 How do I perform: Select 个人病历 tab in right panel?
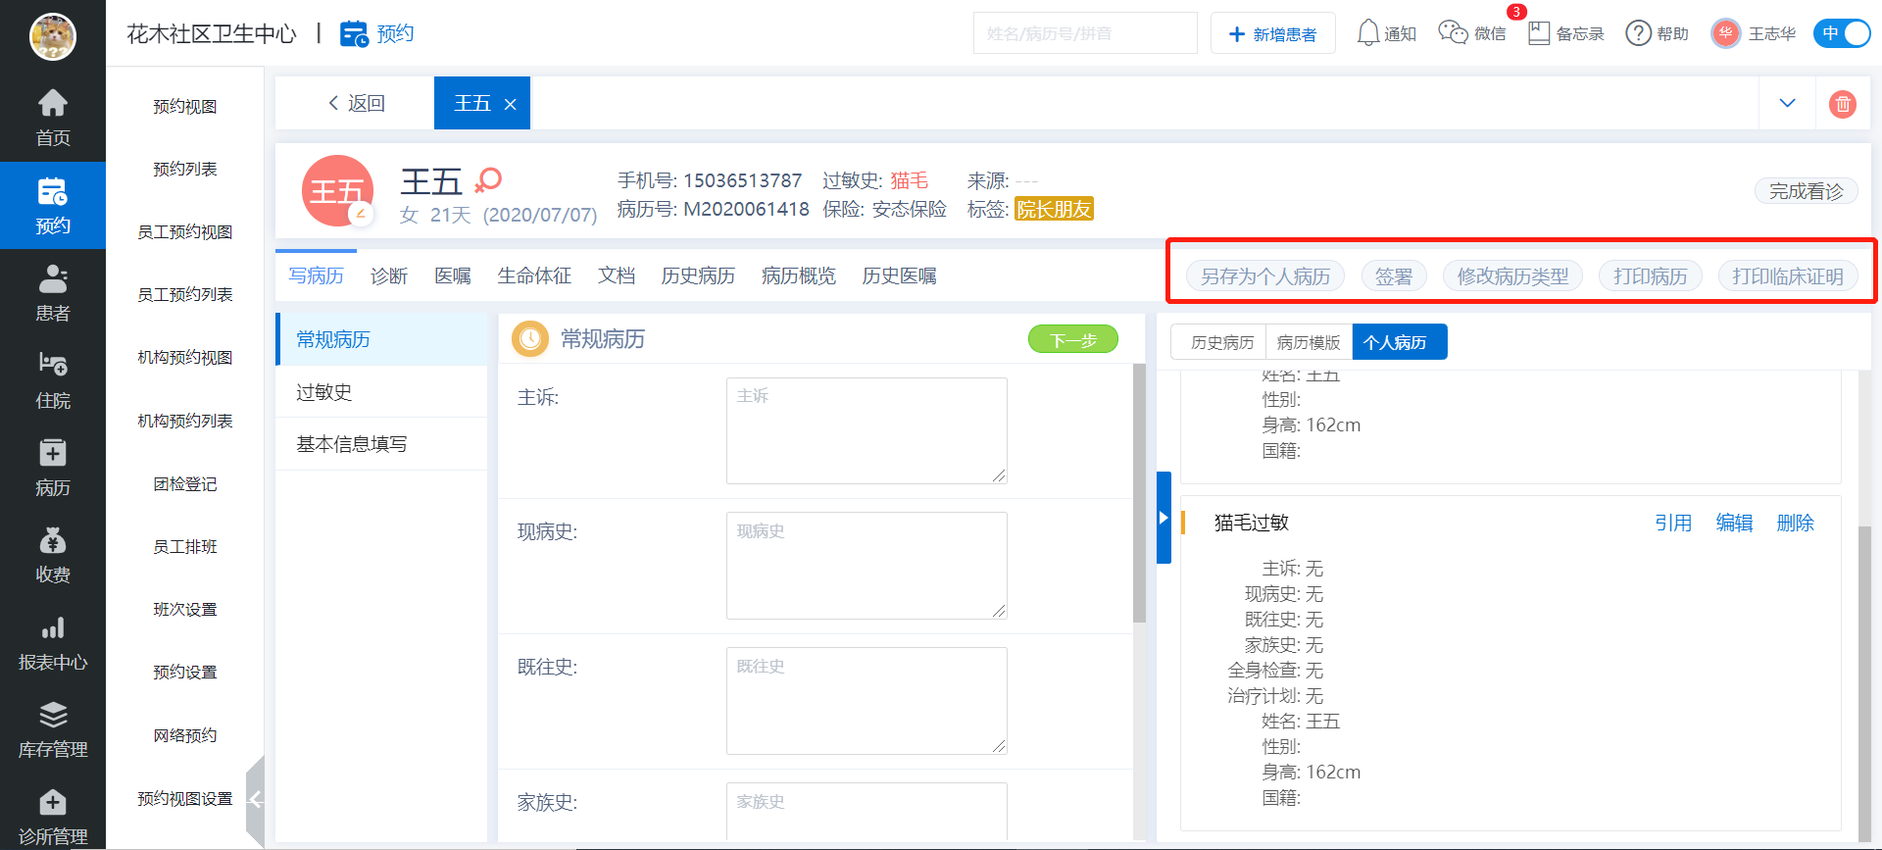(x=1400, y=342)
